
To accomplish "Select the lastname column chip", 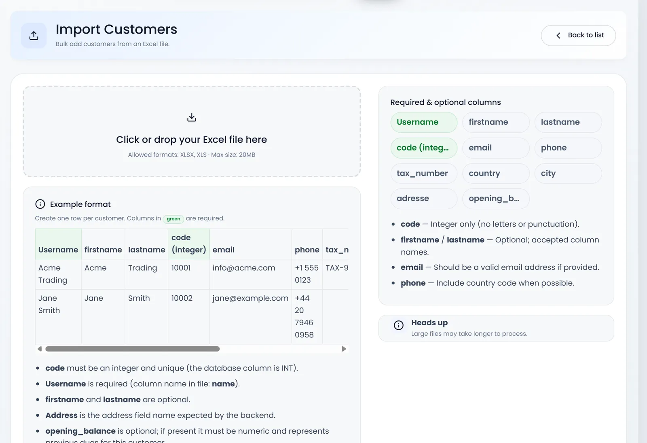I will point(568,122).
